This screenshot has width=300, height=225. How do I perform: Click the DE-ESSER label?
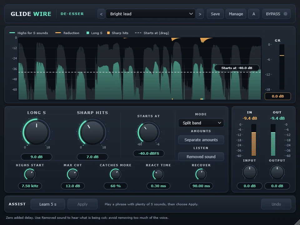pos(72,14)
